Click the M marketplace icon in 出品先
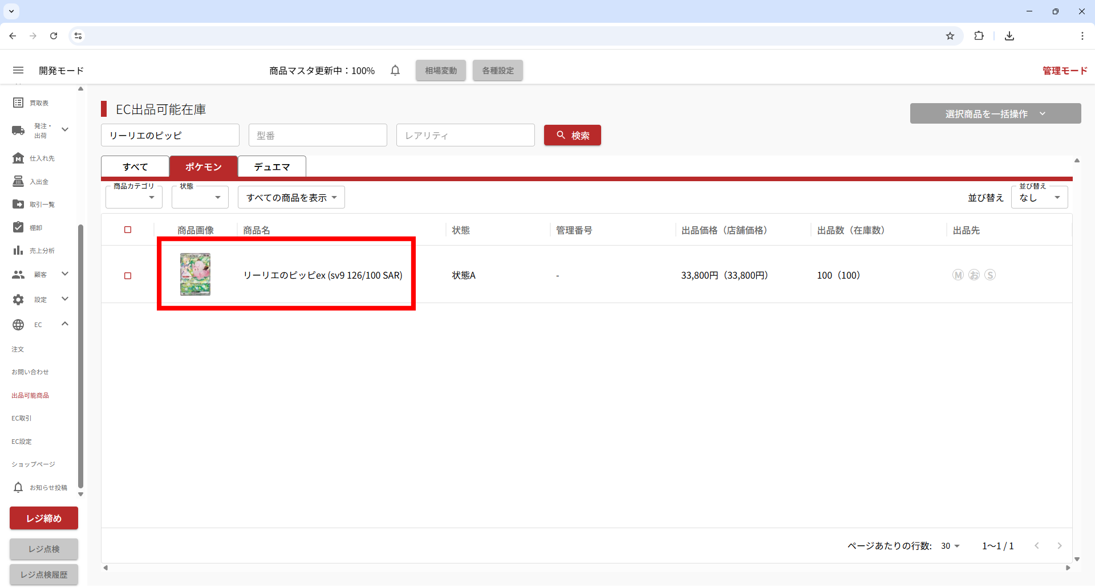The width and height of the screenshot is (1095, 588). coord(958,275)
